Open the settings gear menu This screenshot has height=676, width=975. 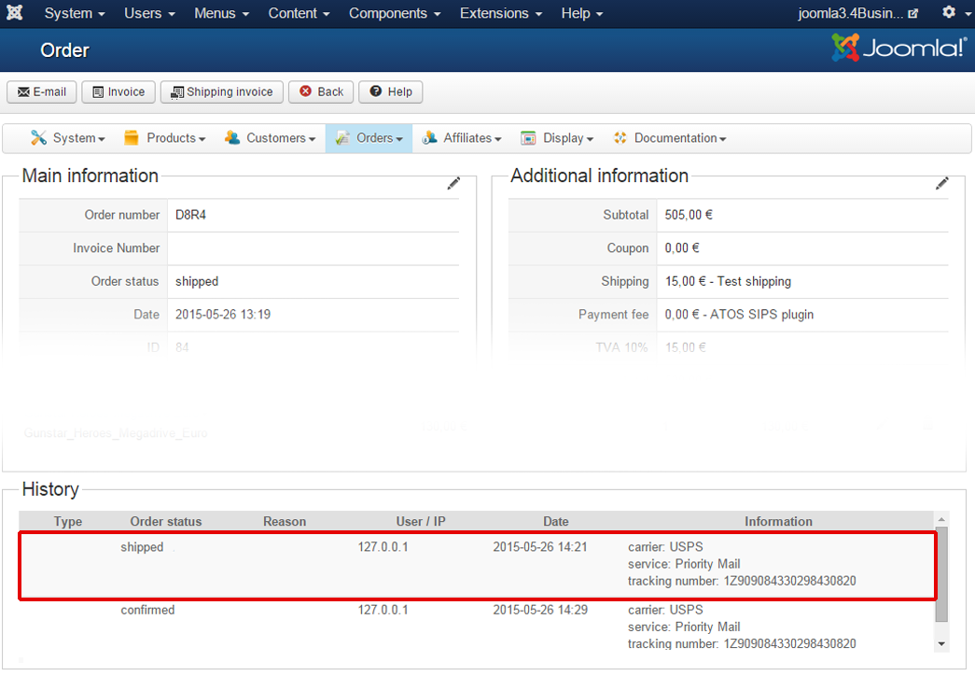click(x=955, y=12)
